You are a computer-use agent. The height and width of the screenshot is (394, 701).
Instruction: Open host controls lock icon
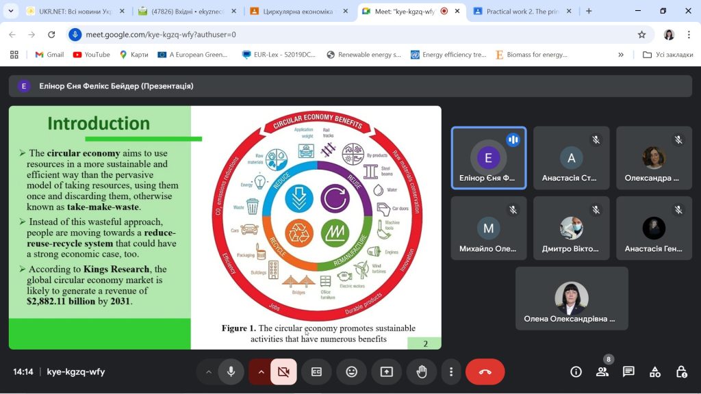(681, 371)
